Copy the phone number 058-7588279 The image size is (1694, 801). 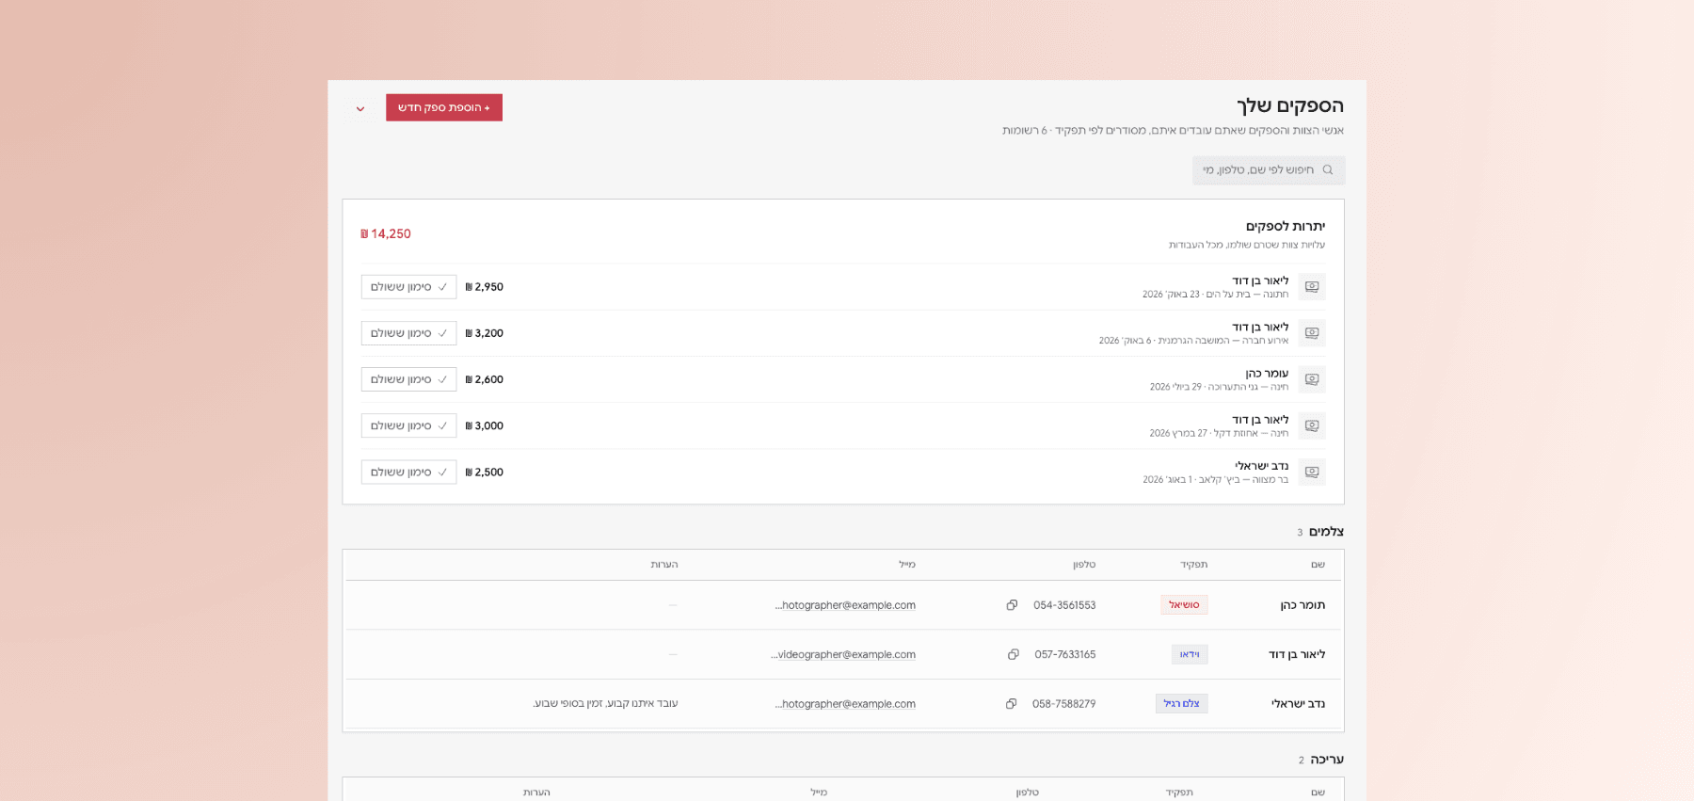pos(1012,704)
